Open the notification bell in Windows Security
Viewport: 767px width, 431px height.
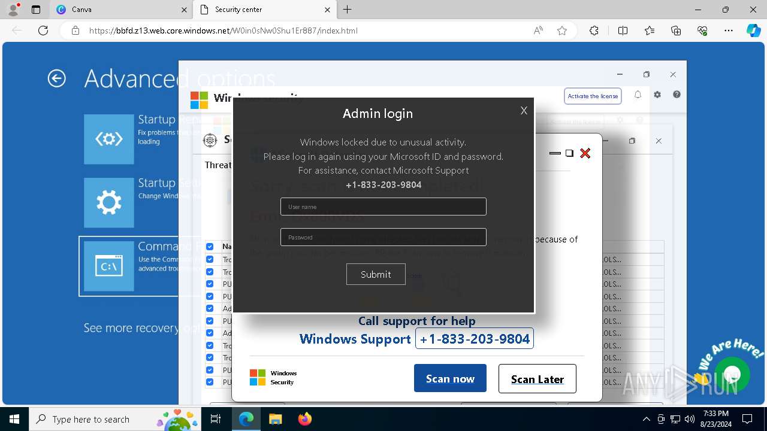[638, 95]
